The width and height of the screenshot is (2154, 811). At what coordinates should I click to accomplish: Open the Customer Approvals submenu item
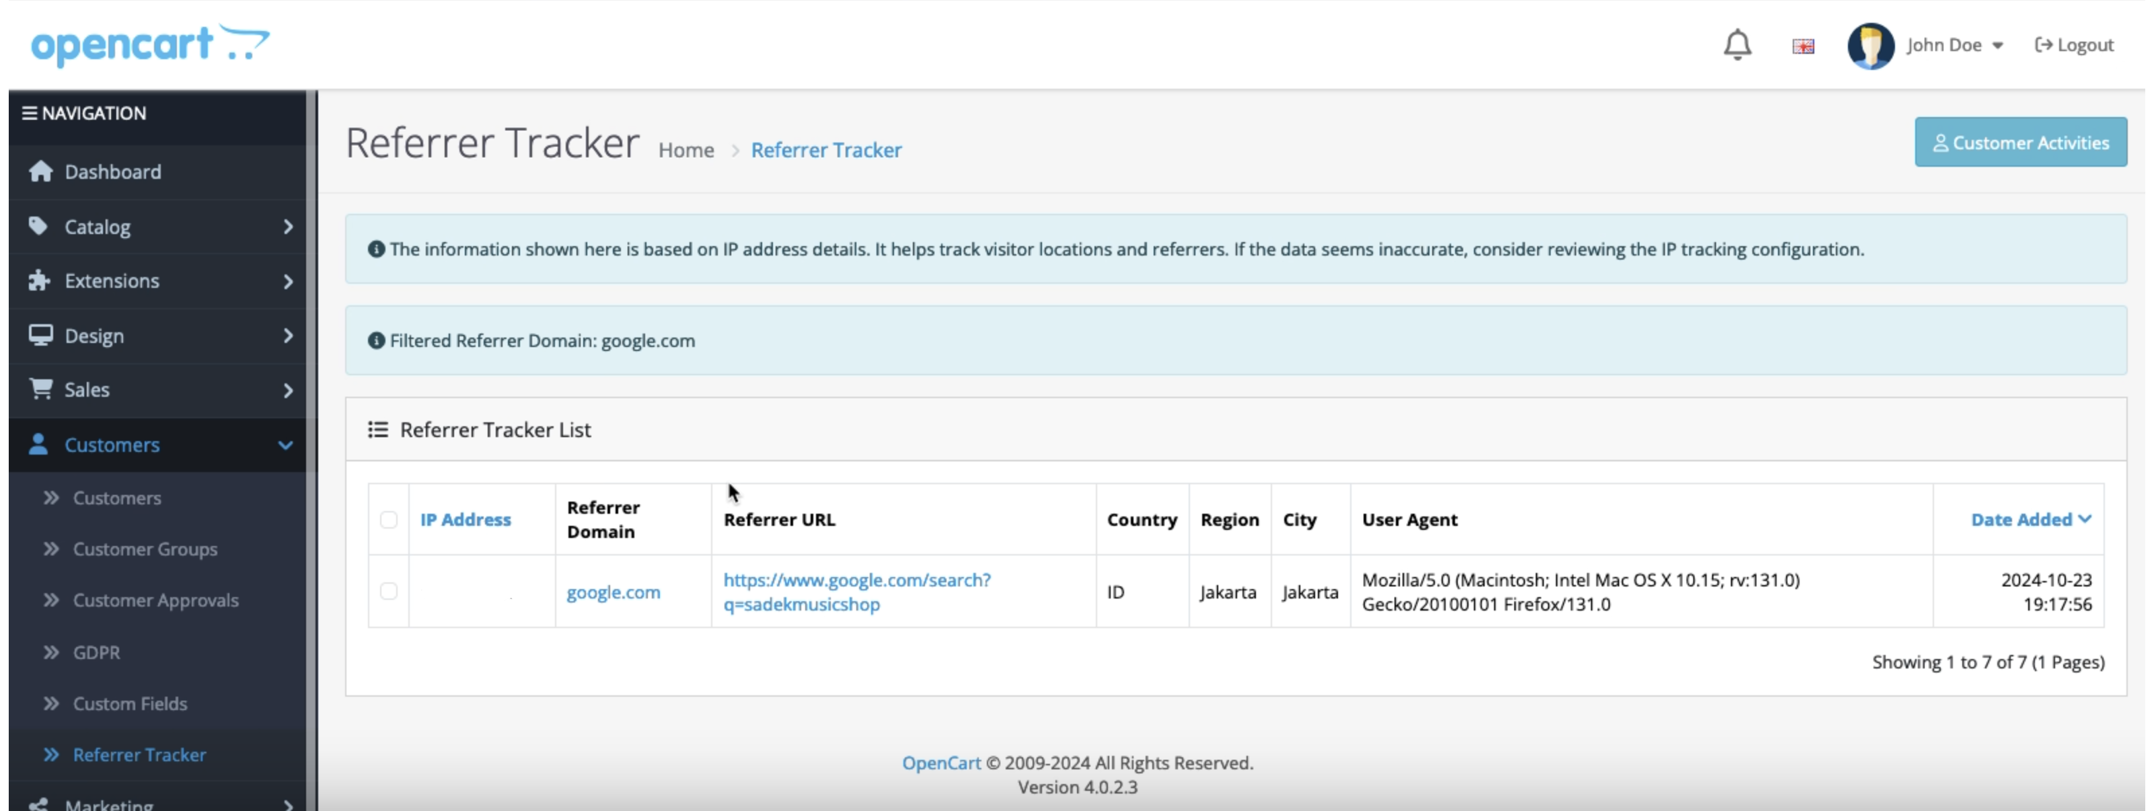tap(157, 601)
